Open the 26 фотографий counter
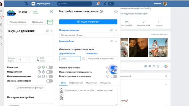Viewport: 189px width, 106px height. 127,23
